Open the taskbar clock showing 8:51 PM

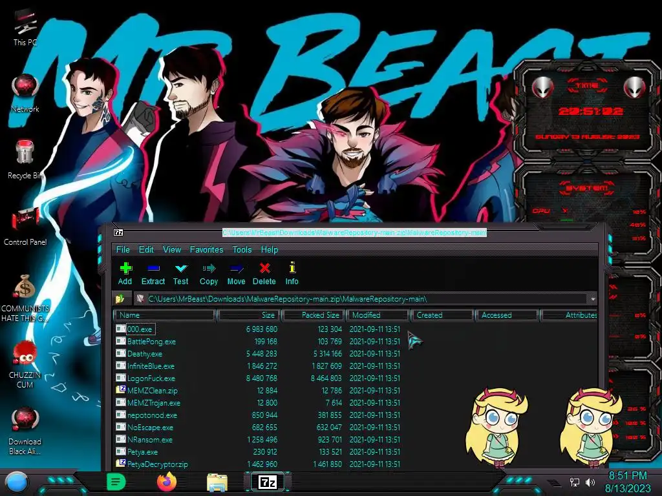coord(628,482)
